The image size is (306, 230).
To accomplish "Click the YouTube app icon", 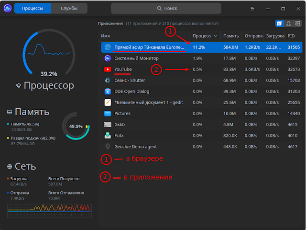I will tap(108, 69).
